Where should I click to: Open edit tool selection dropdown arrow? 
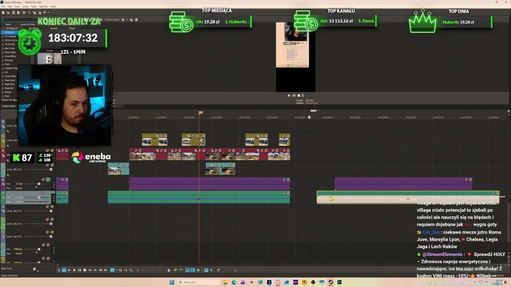(117, 270)
